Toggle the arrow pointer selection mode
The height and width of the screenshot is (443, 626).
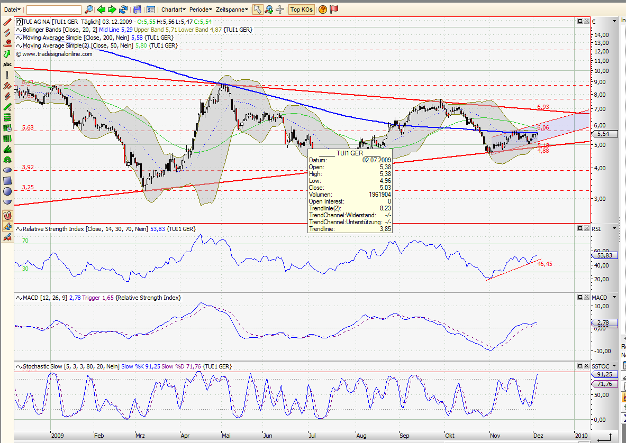point(258,9)
